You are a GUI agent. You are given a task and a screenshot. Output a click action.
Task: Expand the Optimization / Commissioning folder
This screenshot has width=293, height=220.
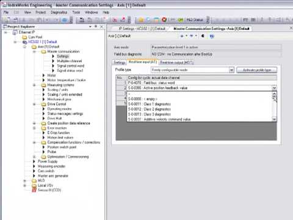click(x=34, y=157)
